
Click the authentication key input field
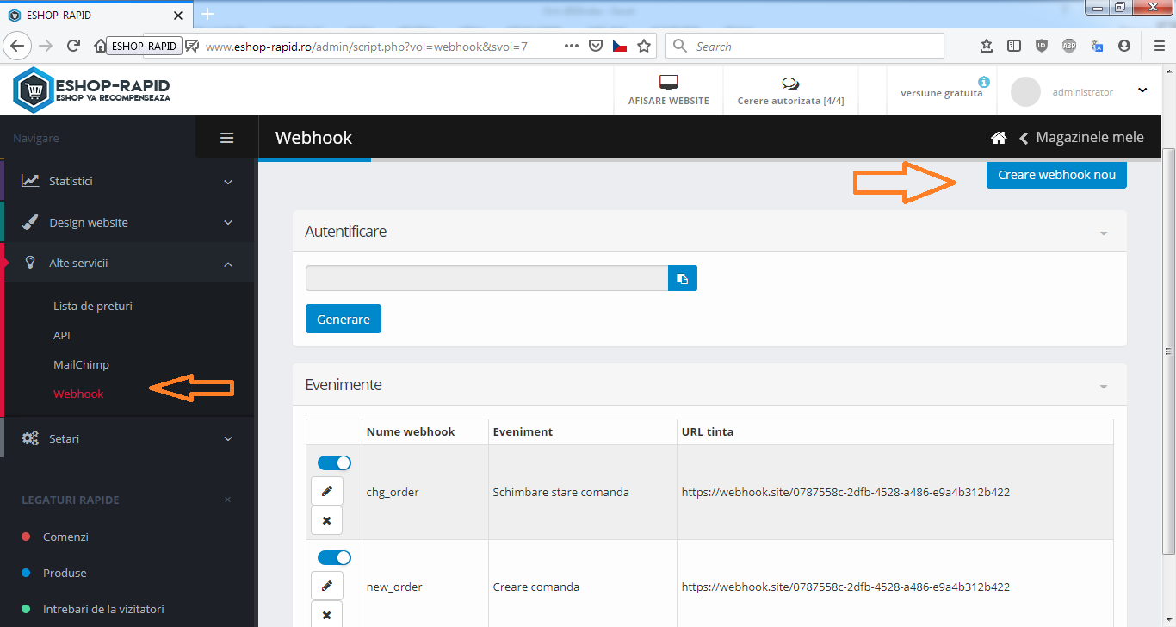[487, 278]
